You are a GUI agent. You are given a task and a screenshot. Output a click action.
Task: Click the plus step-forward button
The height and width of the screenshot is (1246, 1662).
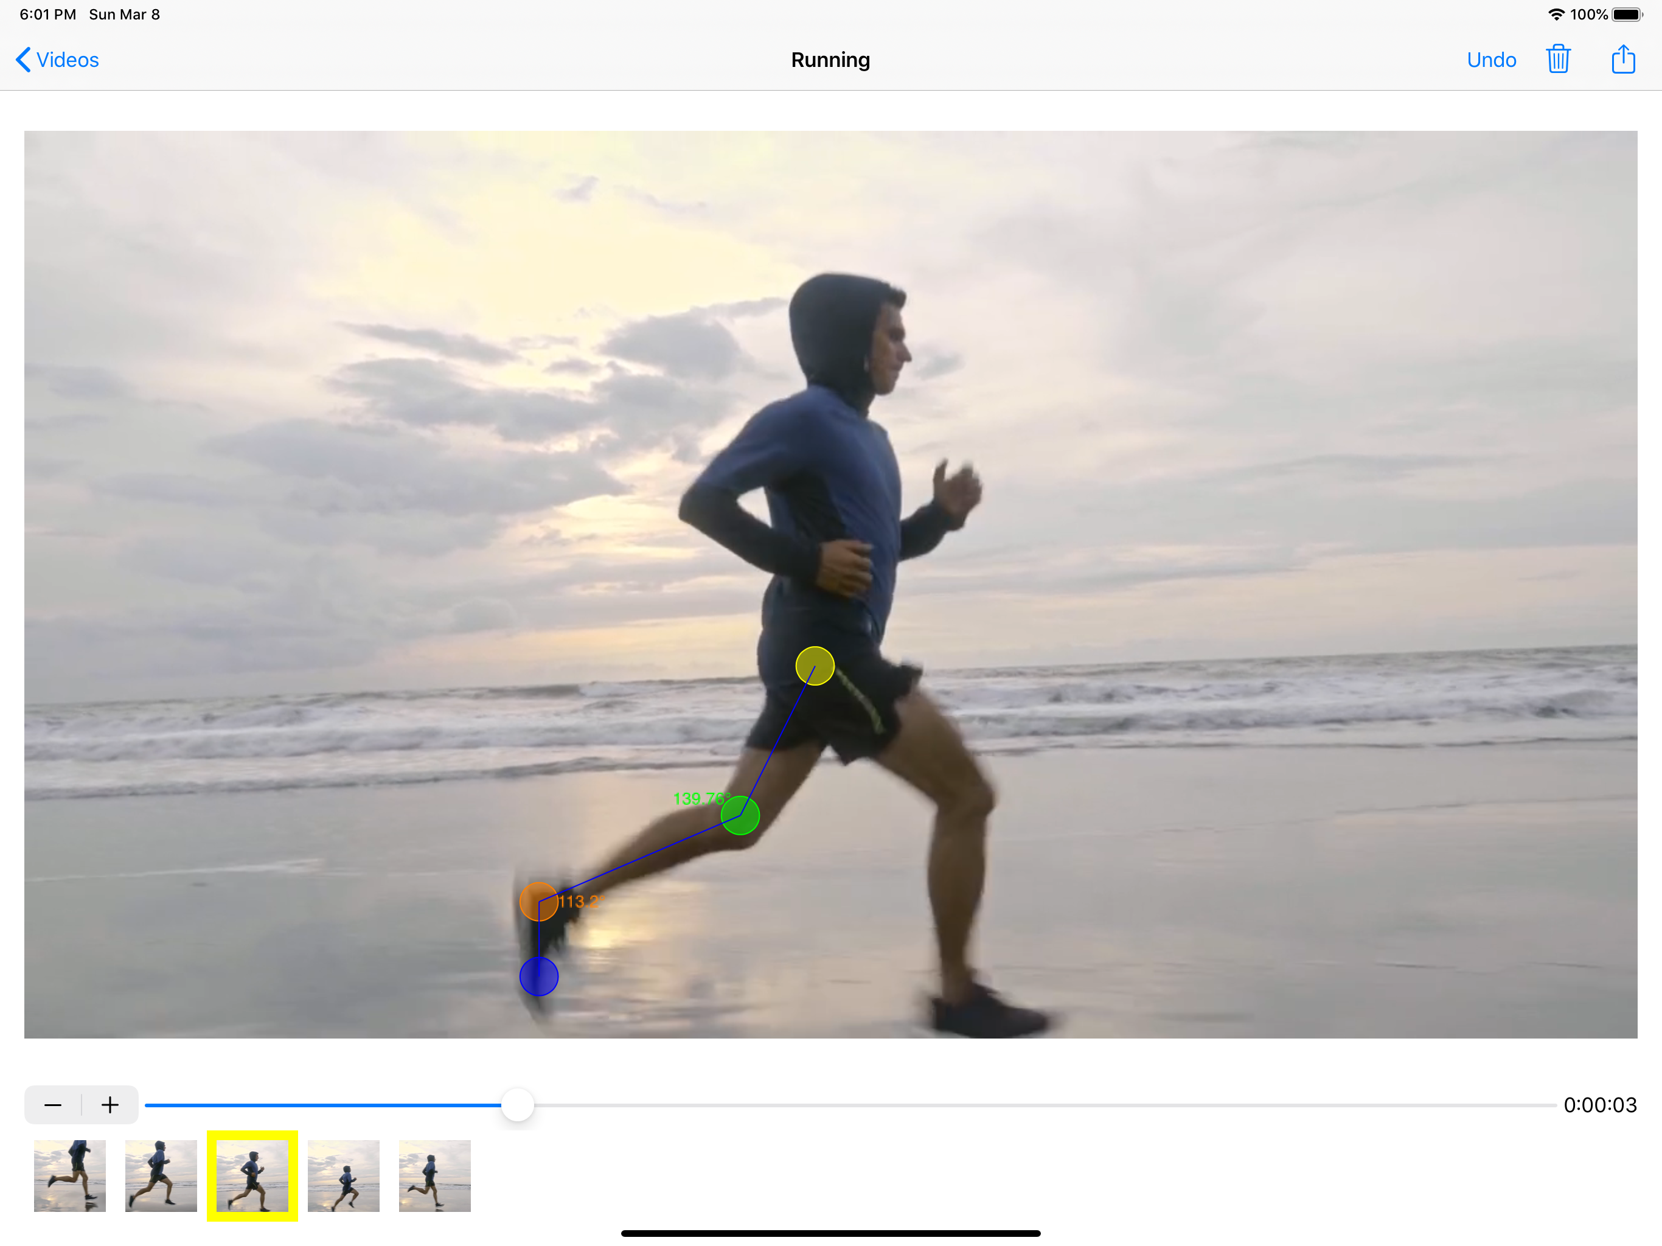110,1105
